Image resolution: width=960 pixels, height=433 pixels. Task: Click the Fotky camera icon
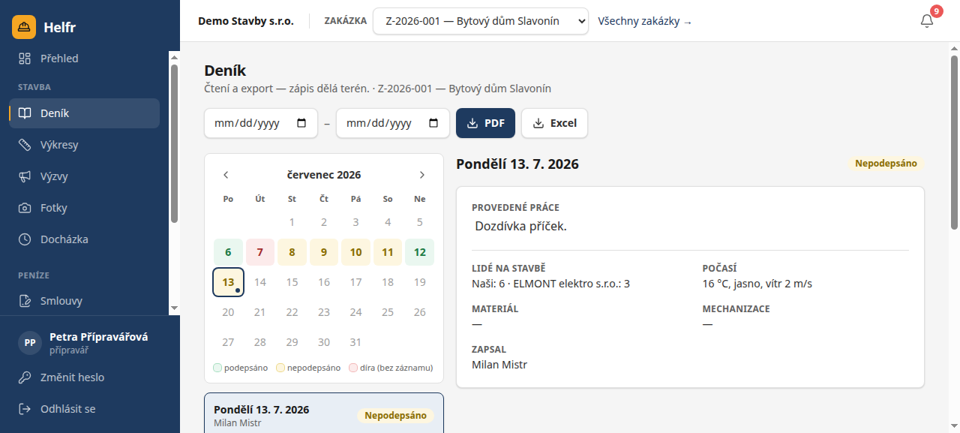click(x=25, y=208)
